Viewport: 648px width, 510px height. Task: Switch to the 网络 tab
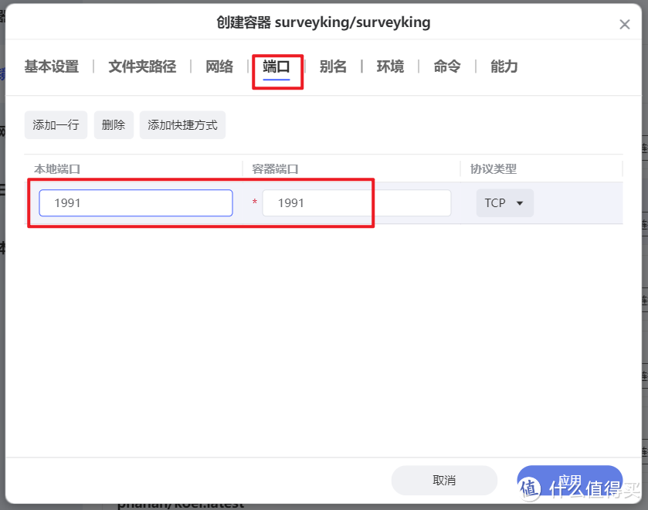click(x=219, y=67)
